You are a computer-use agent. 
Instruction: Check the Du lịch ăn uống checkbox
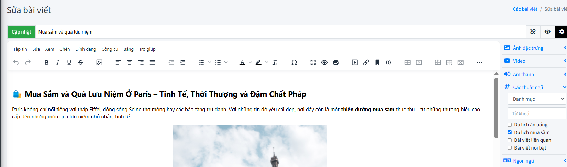(x=510, y=125)
